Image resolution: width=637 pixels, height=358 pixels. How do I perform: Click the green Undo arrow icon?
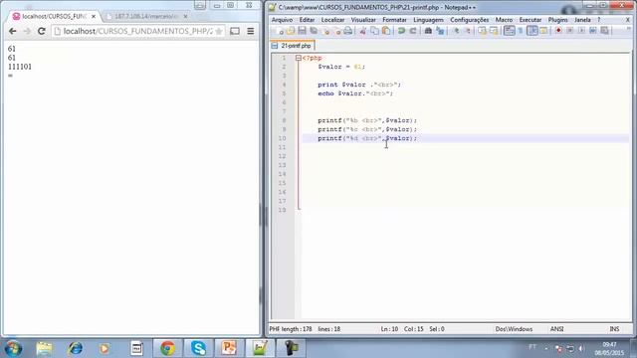pos(401,31)
